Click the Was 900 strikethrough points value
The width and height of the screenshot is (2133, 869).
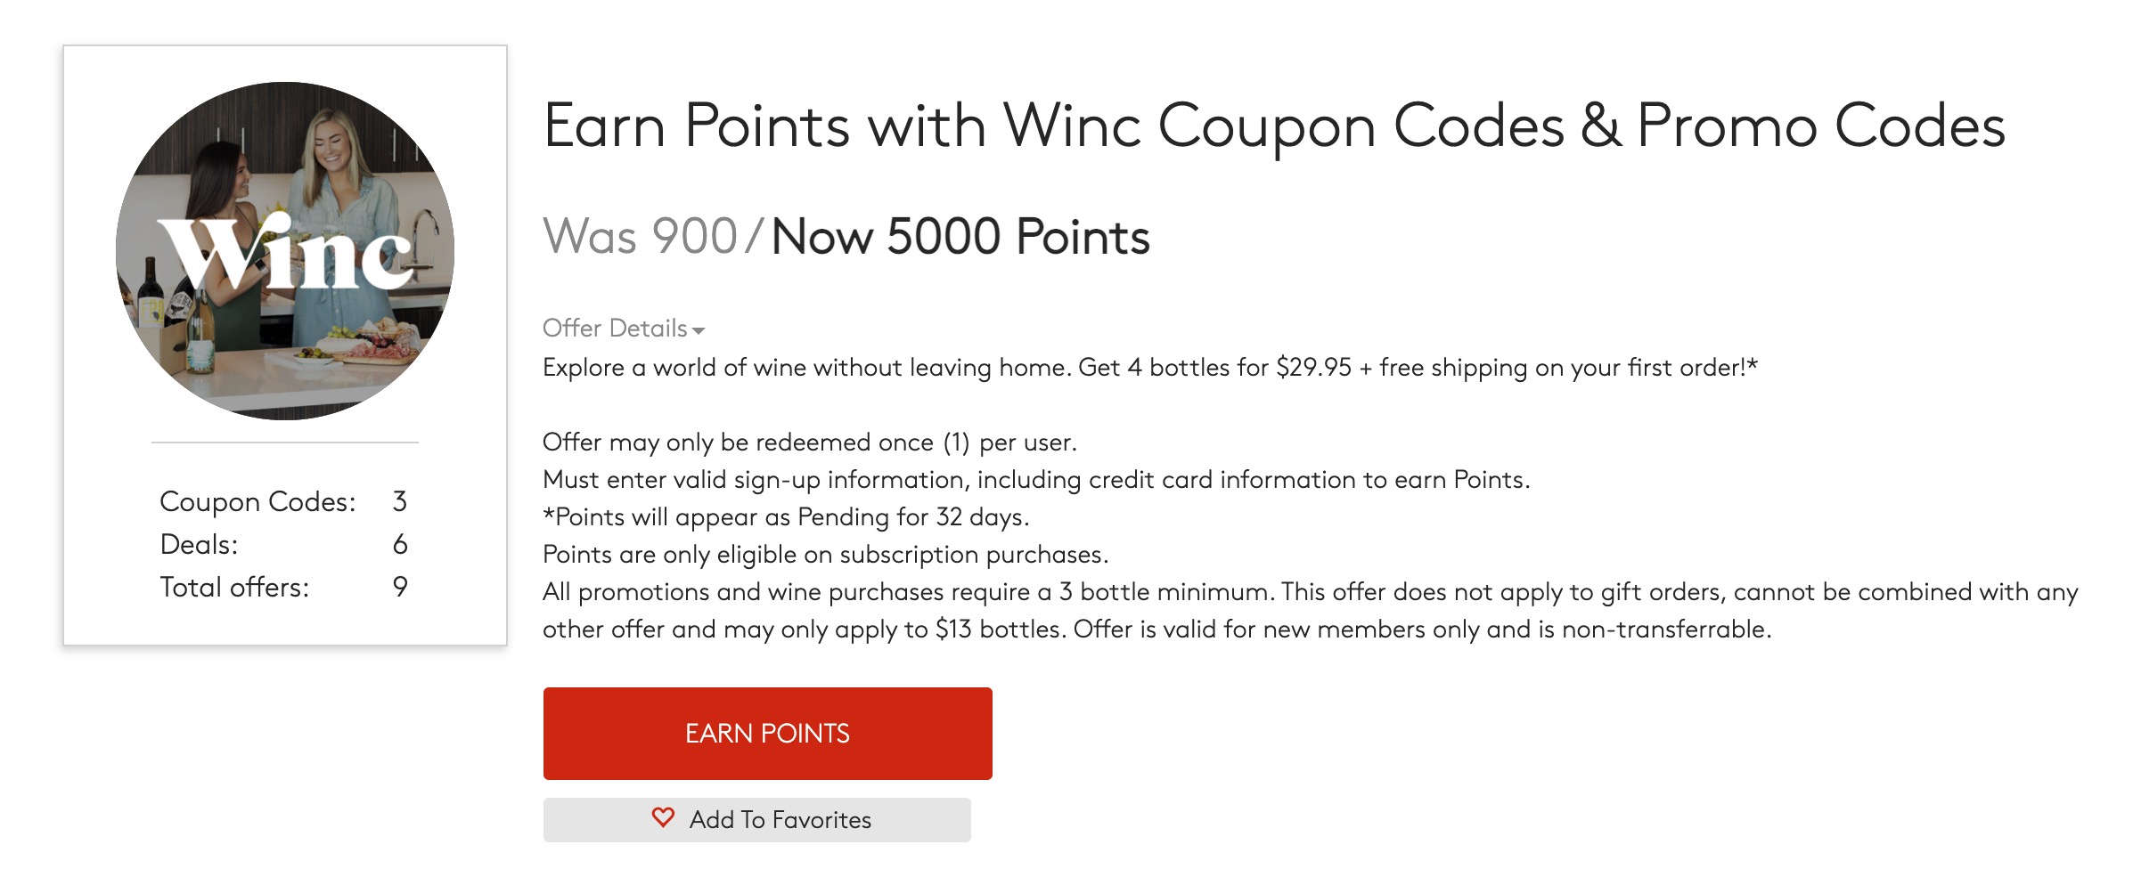643,238
